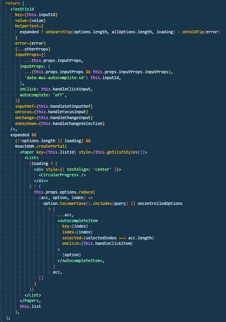The width and height of the screenshot is (226, 322).
Task: Click the '(acc, option, index) =>' parameters
Action: [x=66, y=198]
